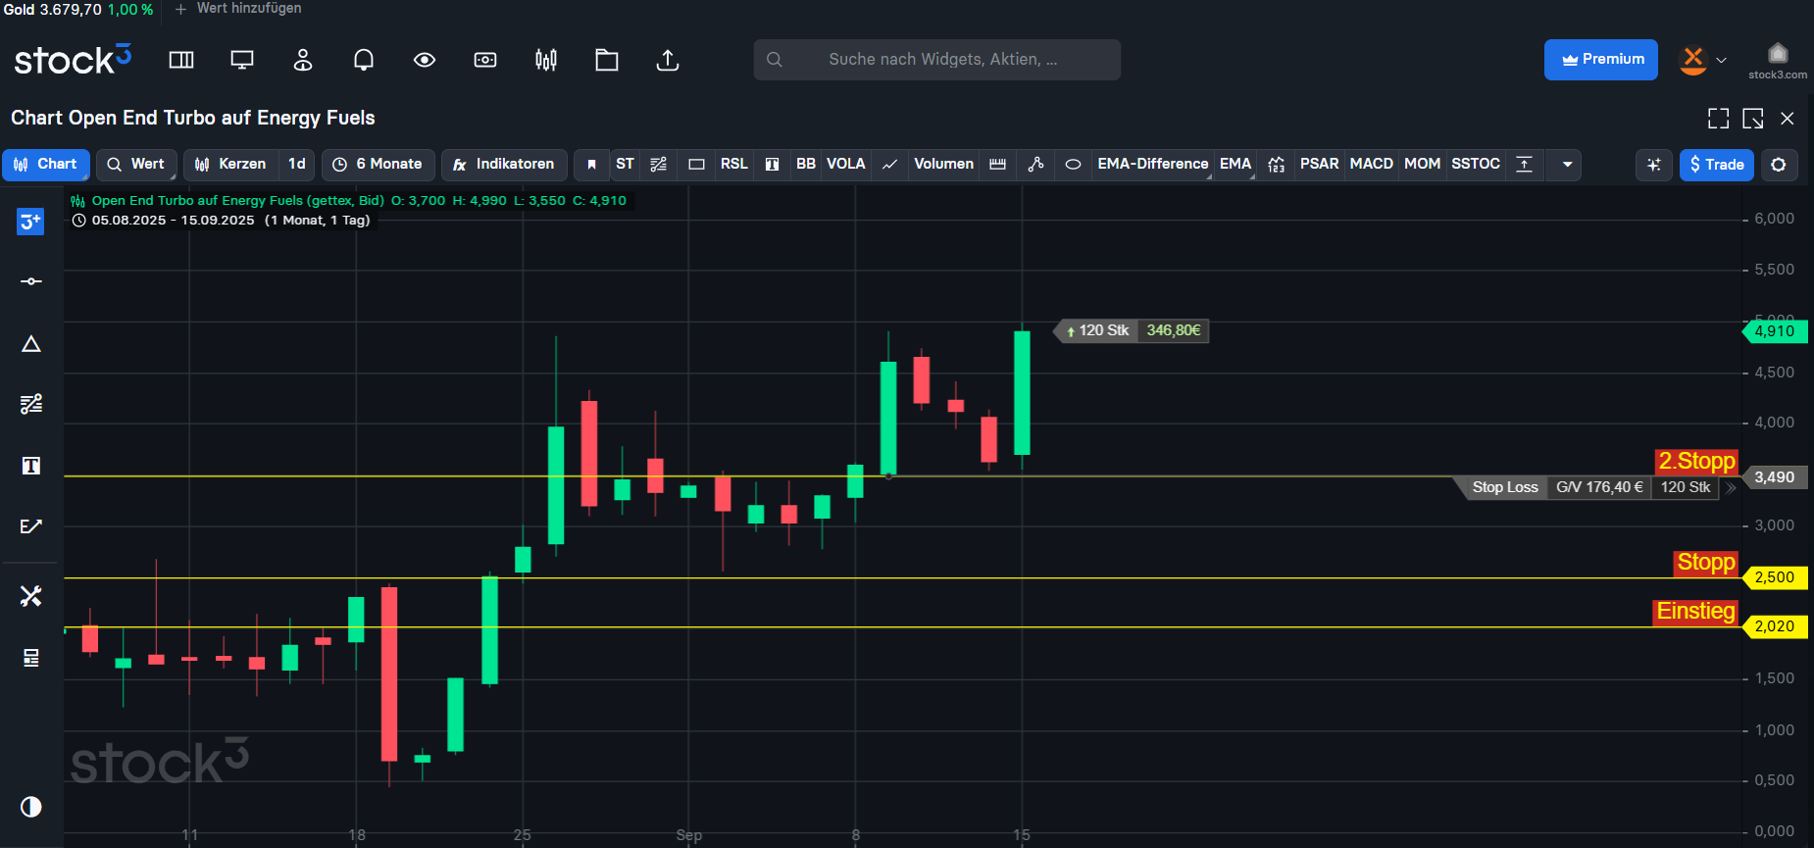Image resolution: width=1814 pixels, height=848 pixels.
Task: Click the Premium button
Action: (1600, 60)
